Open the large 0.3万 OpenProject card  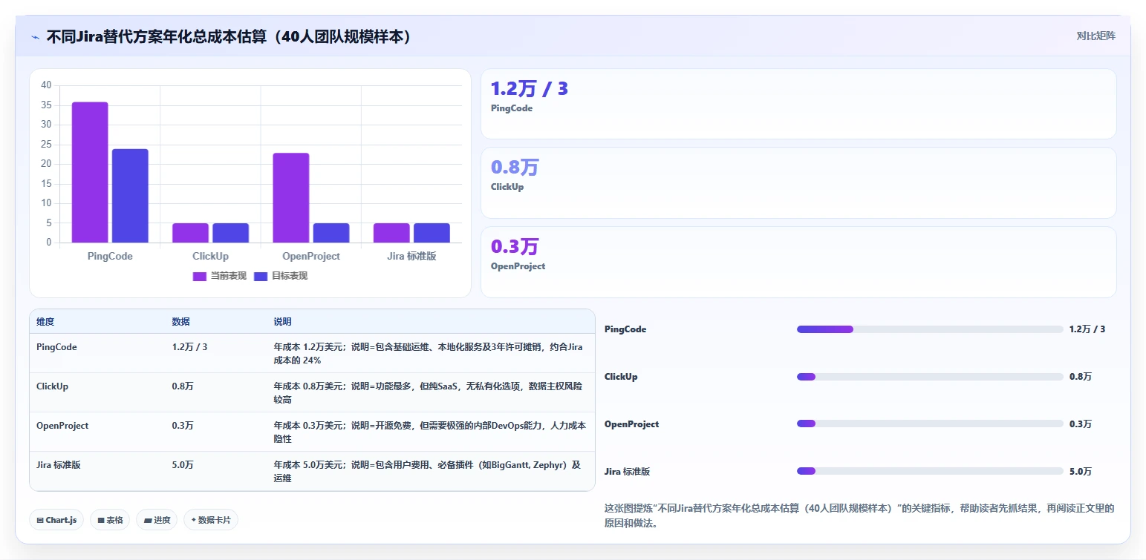pyautogui.click(x=798, y=262)
